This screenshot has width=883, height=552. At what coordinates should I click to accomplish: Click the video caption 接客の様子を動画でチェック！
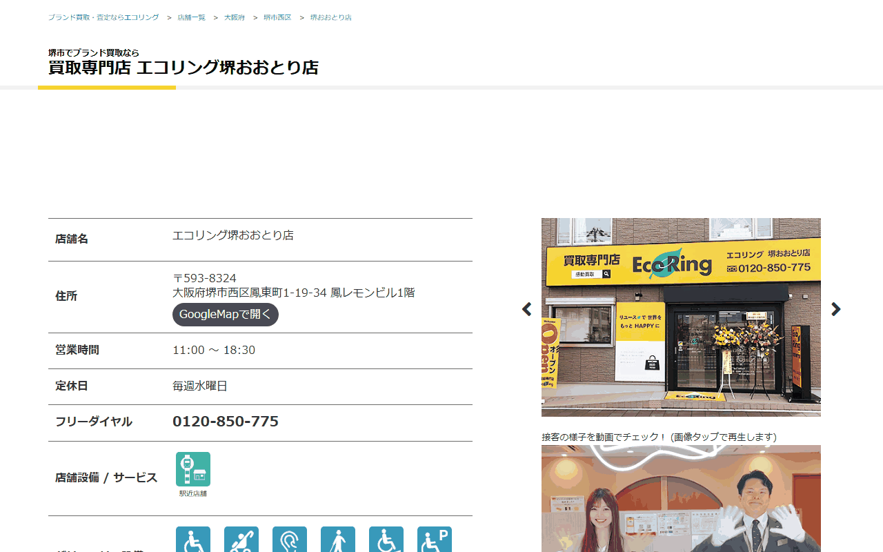pyautogui.click(x=604, y=437)
